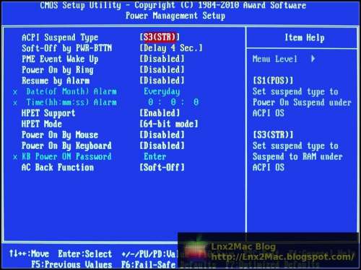Select the Power On by Ring label
The image size is (361, 270).
coord(58,70)
